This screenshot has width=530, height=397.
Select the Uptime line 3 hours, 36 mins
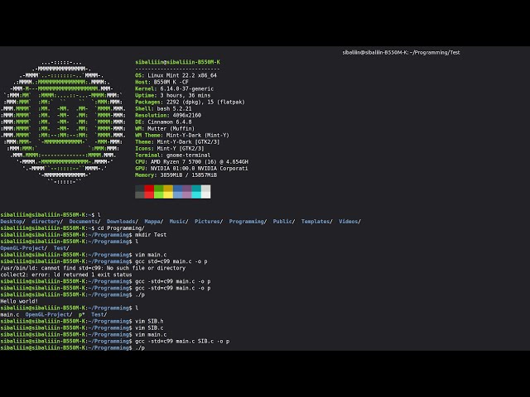click(173, 95)
